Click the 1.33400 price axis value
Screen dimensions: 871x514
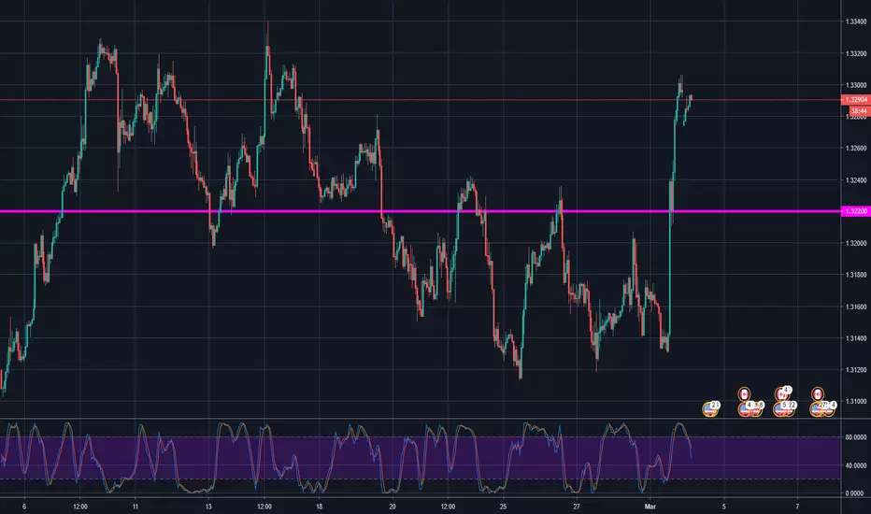pyautogui.click(x=856, y=21)
